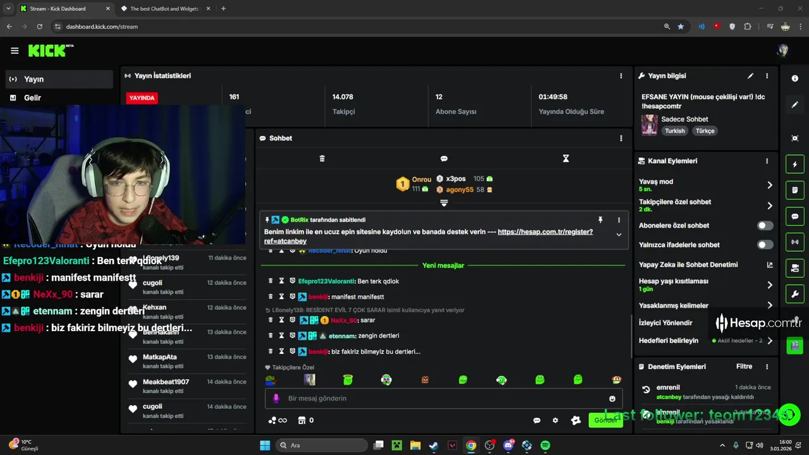Expand Takipçilere özel sohbet settings

(x=769, y=205)
